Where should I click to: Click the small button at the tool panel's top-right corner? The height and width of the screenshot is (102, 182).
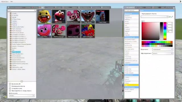[x=174, y=8]
